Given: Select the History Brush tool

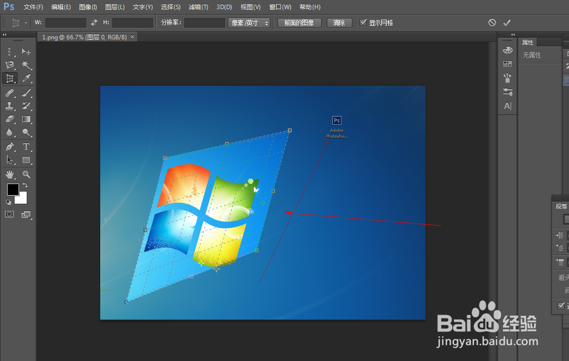Looking at the screenshot, I should coord(26,106).
